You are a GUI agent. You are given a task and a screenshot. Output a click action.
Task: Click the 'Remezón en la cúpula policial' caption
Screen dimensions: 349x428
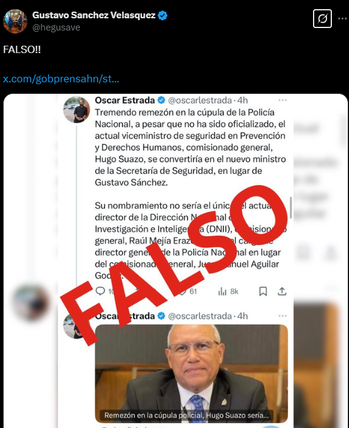[x=187, y=415]
